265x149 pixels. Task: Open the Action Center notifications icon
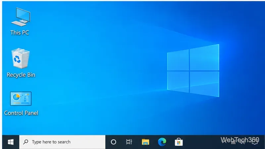pyautogui.click(x=255, y=142)
